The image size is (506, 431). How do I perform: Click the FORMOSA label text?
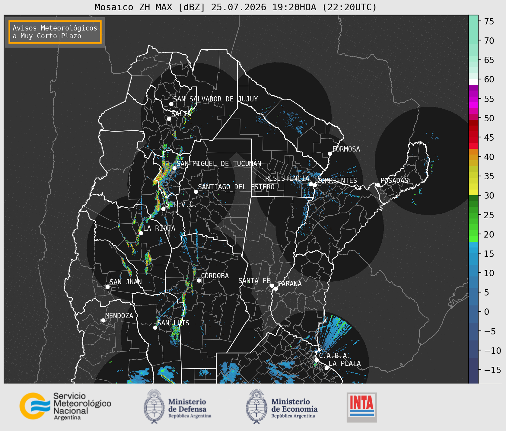click(x=346, y=149)
